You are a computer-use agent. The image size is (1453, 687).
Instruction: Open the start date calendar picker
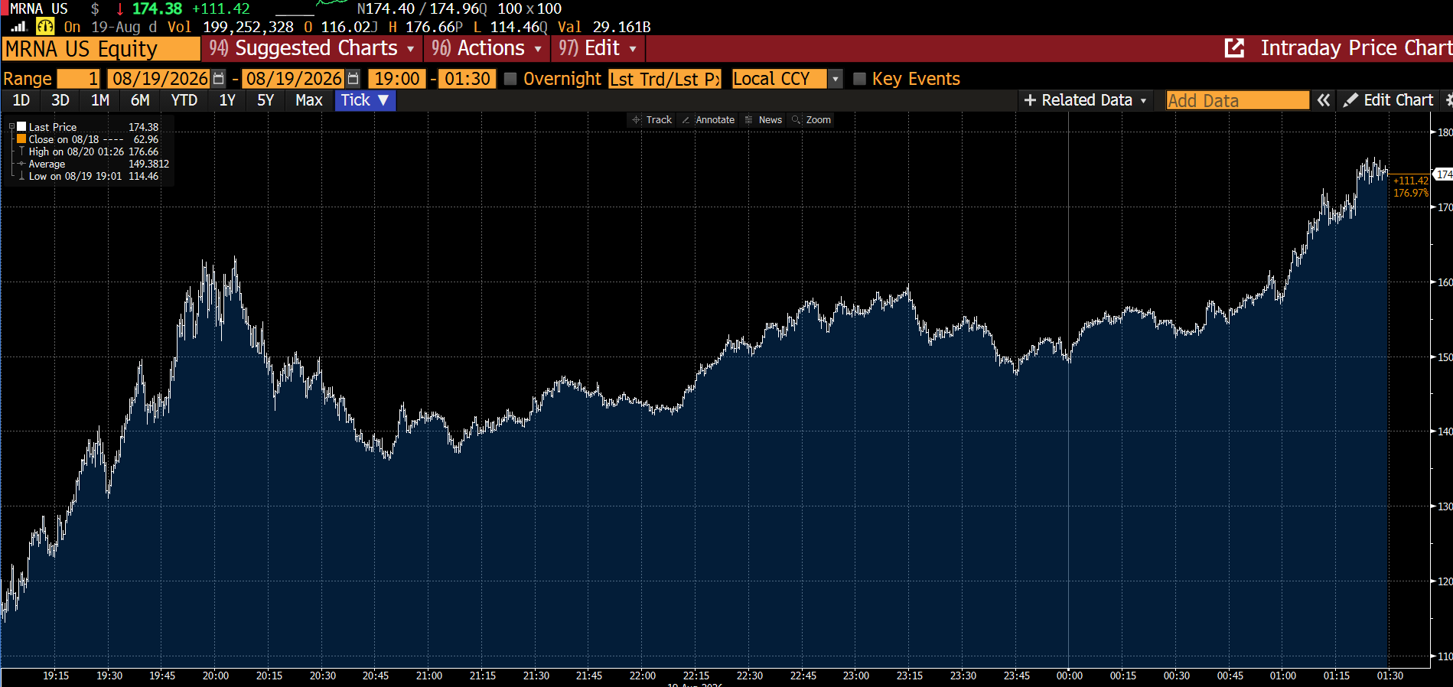(x=219, y=79)
